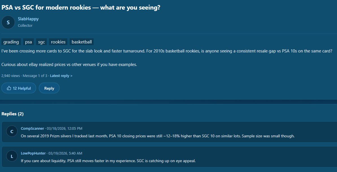Open SlabHappy's avatar circle
The image size is (337, 172).
pyautogui.click(x=8, y=22)
